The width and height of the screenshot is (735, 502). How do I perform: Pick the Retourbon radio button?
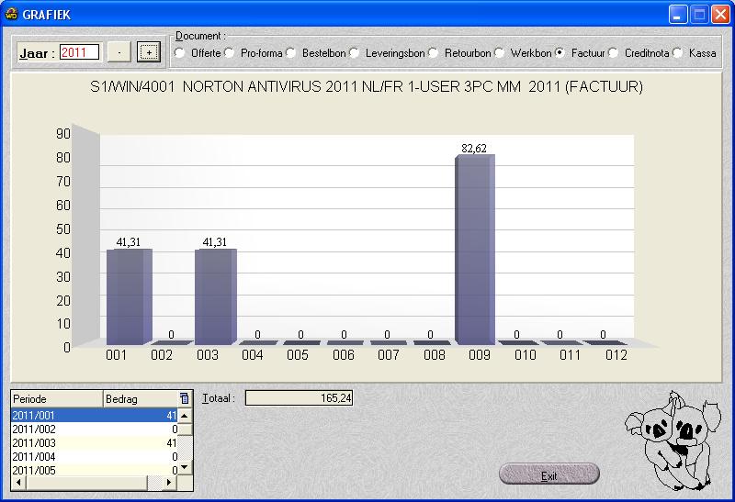[433, 53]
